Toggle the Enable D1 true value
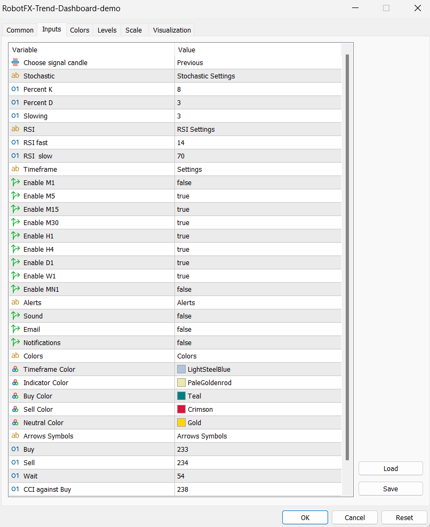Viewport: 430px width, 527px height. (x=258, y=262)
